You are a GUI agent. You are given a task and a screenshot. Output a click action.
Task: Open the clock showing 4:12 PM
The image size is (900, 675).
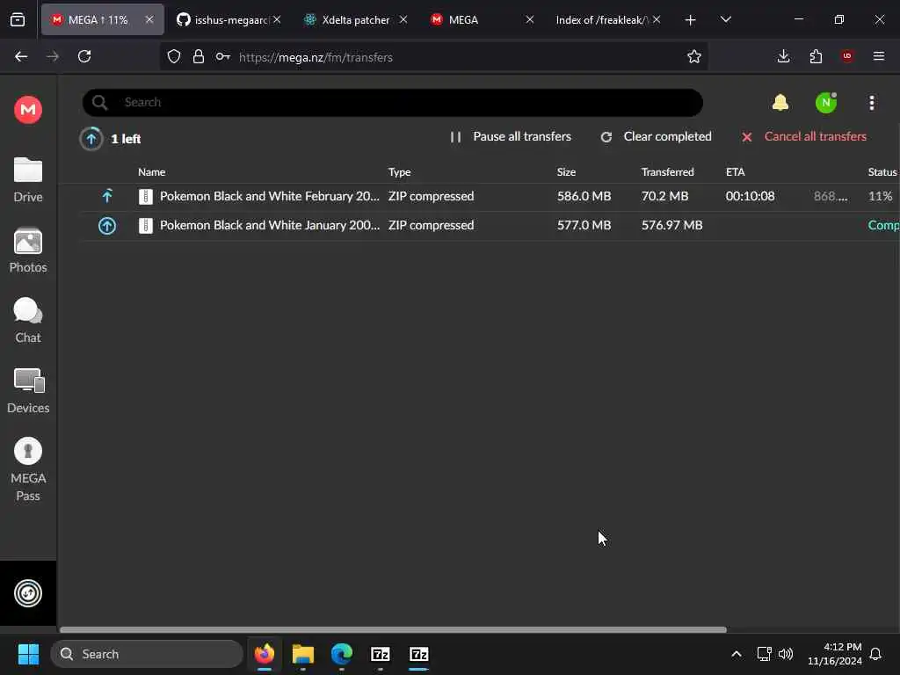click(x=835, y=654)
